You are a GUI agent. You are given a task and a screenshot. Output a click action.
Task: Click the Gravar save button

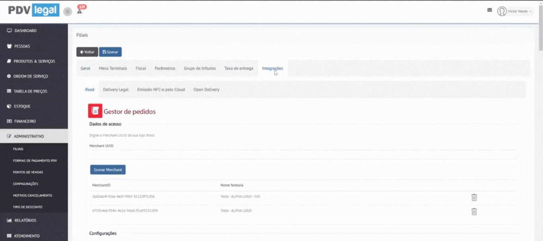point(110,52)
